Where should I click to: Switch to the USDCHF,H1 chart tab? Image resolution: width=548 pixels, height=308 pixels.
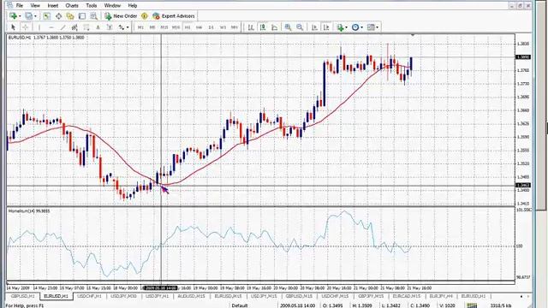pos(89,296)
